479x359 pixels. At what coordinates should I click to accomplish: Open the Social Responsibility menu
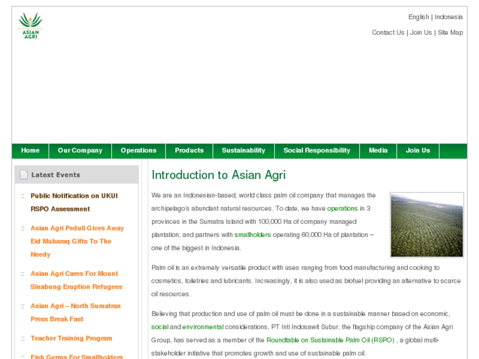(x=317, y=151)
